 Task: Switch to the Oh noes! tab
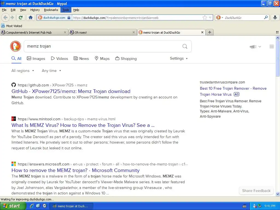tap(103, 32)
